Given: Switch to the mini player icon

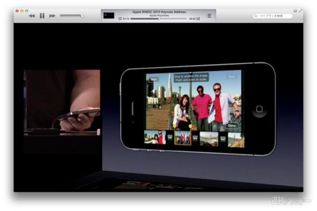Looking at the screenshot, I should click(295, 11).
